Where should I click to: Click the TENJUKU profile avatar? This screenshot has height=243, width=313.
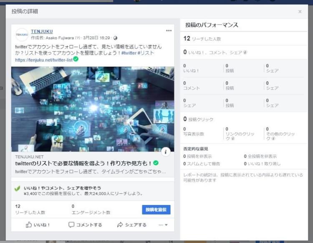(22, 35)
